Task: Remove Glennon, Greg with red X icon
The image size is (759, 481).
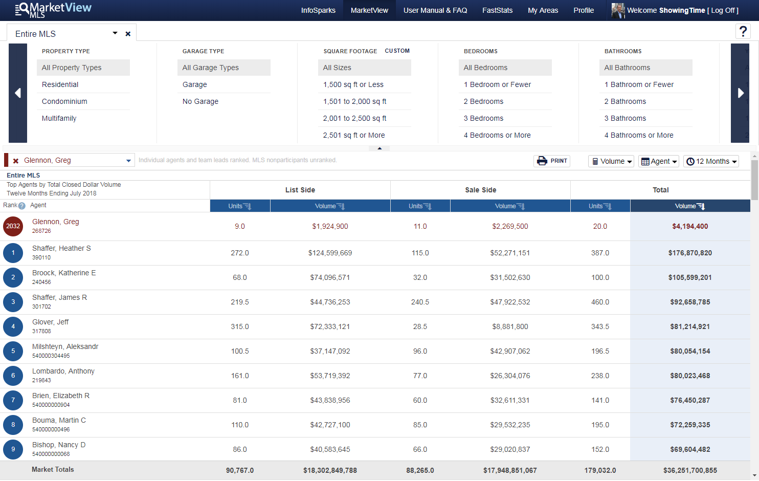Action: [x=16, y=161]
